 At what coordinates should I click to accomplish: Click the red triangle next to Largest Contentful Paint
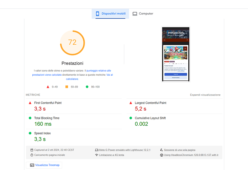click(130, 103)
